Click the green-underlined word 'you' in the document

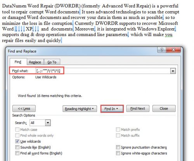(169, 34)
